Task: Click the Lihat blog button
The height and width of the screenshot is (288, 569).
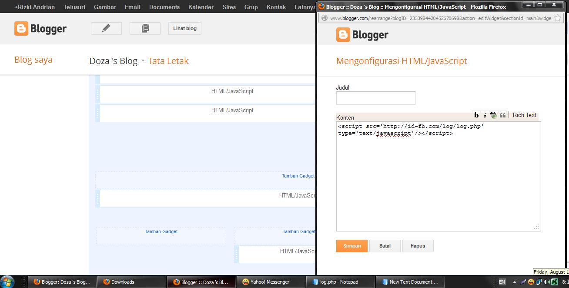Action: click(x=185, y=28)
